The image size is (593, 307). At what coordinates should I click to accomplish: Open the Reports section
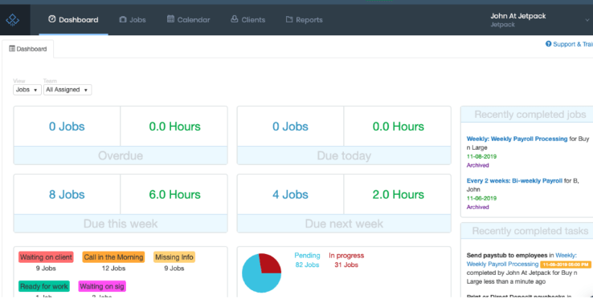[x=304, y=19]
